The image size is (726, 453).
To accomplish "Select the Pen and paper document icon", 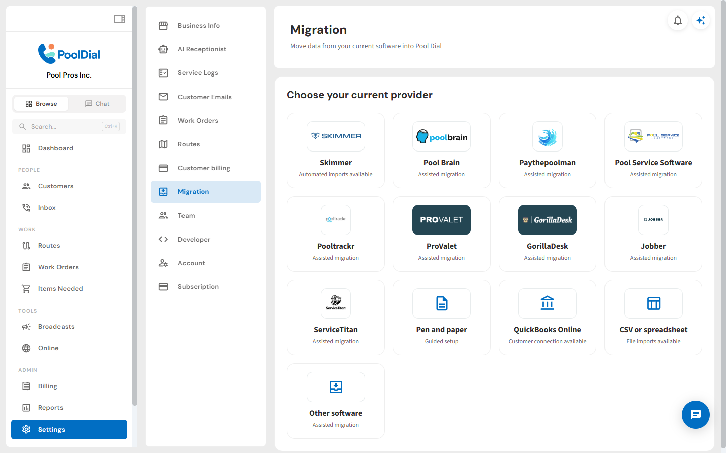I will [442, 304].
